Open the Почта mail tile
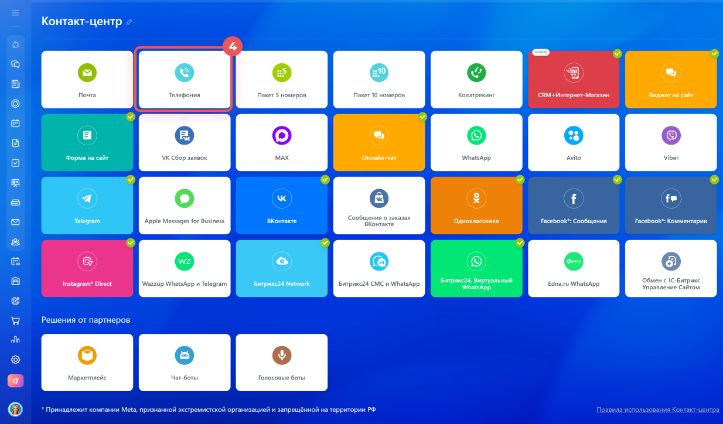Viewport: 723px width, 424px height. (x=87, y=80)
